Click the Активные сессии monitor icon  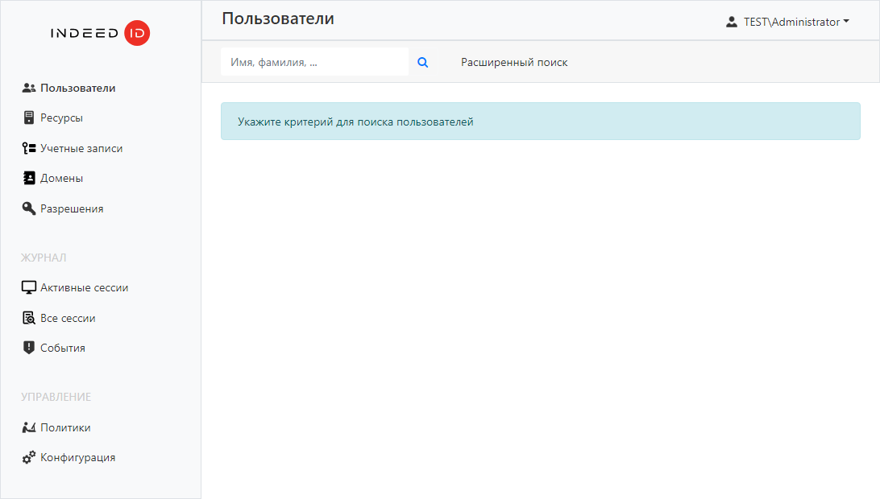pyautogui.click(x=29, y=288)
